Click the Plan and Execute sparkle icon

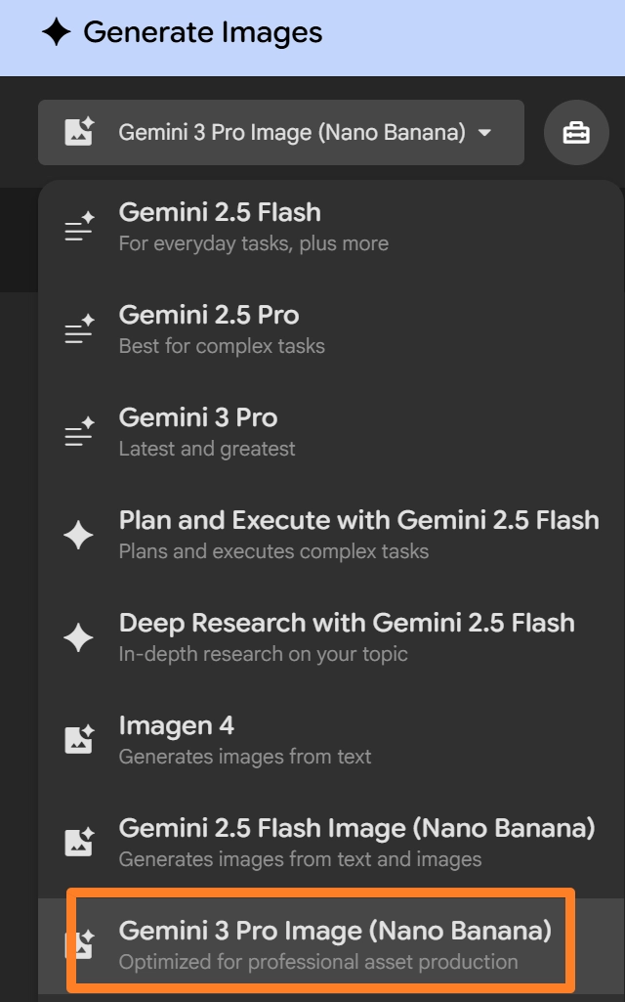[79, 535]
